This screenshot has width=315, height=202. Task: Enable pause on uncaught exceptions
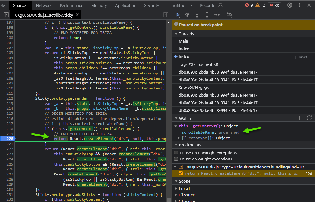176,152
